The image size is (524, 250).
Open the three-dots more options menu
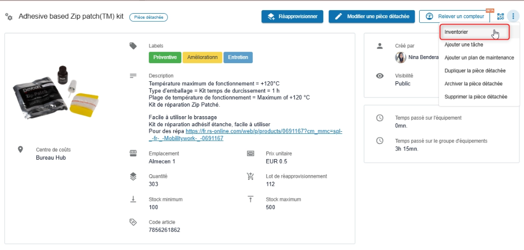(513, 16)
